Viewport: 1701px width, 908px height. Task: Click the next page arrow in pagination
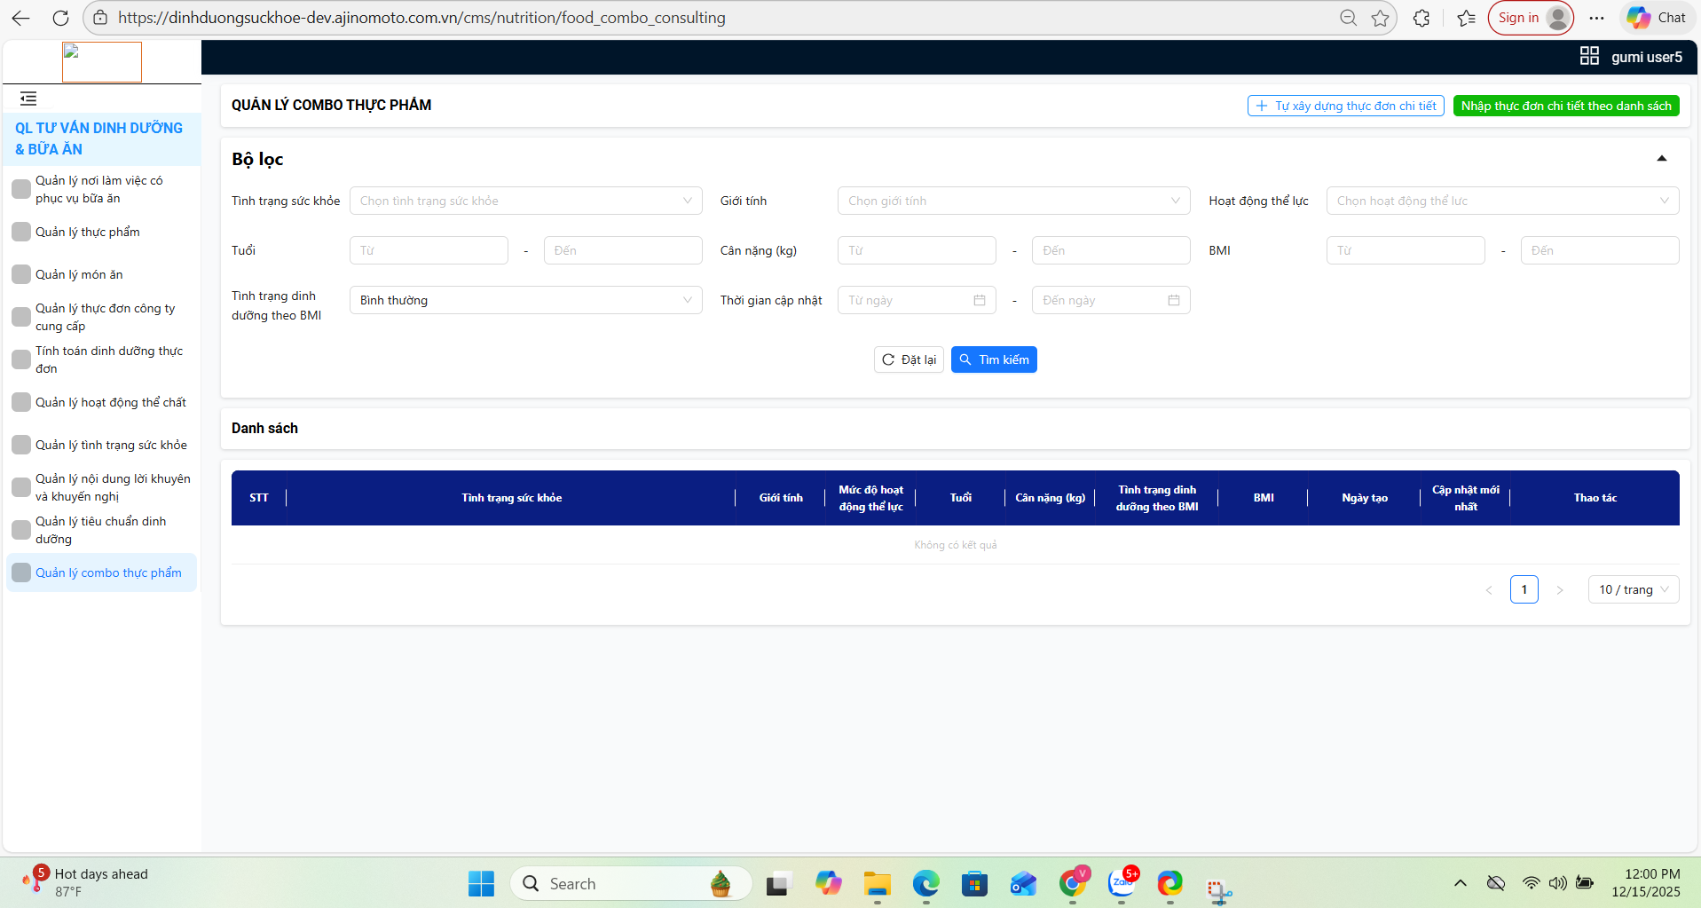[1559, 589]
